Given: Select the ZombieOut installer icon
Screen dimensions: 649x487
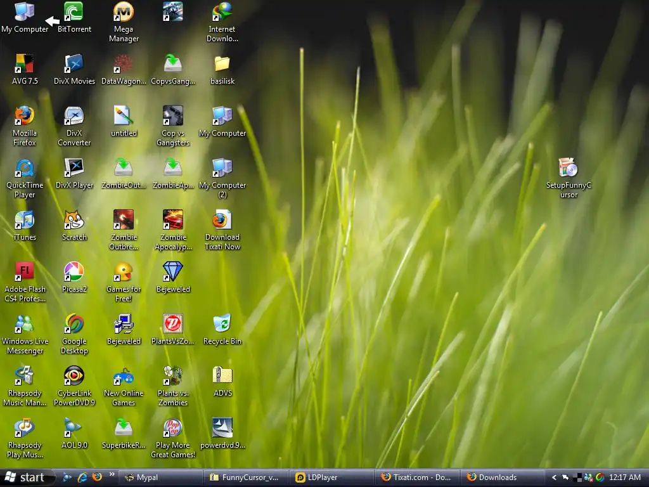Looking at the screenshot, I should [124, 174].
